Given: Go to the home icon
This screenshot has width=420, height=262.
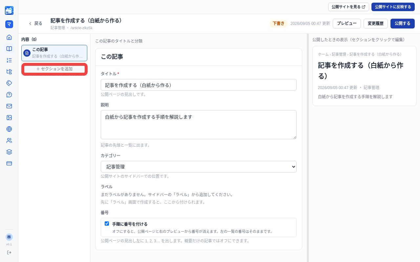Looking at the screenshot, I should click(x=9, y=37).
